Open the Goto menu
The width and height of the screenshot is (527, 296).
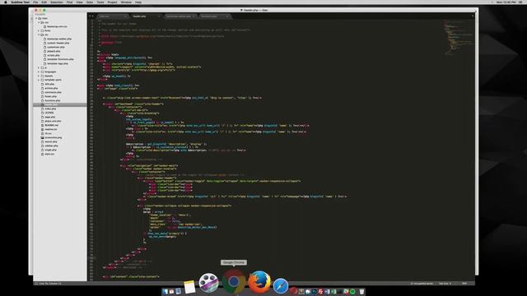click(90, 2)
